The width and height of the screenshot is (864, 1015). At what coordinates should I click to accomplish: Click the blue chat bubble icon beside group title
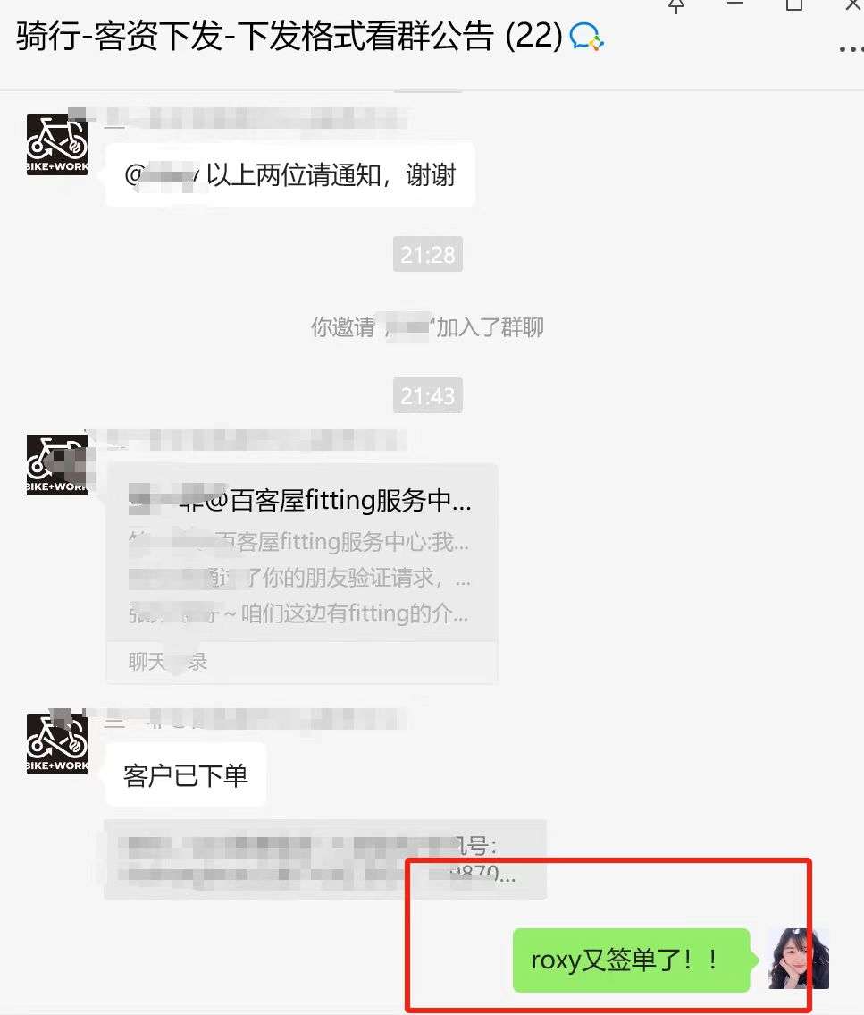click(x=586, y=37)
